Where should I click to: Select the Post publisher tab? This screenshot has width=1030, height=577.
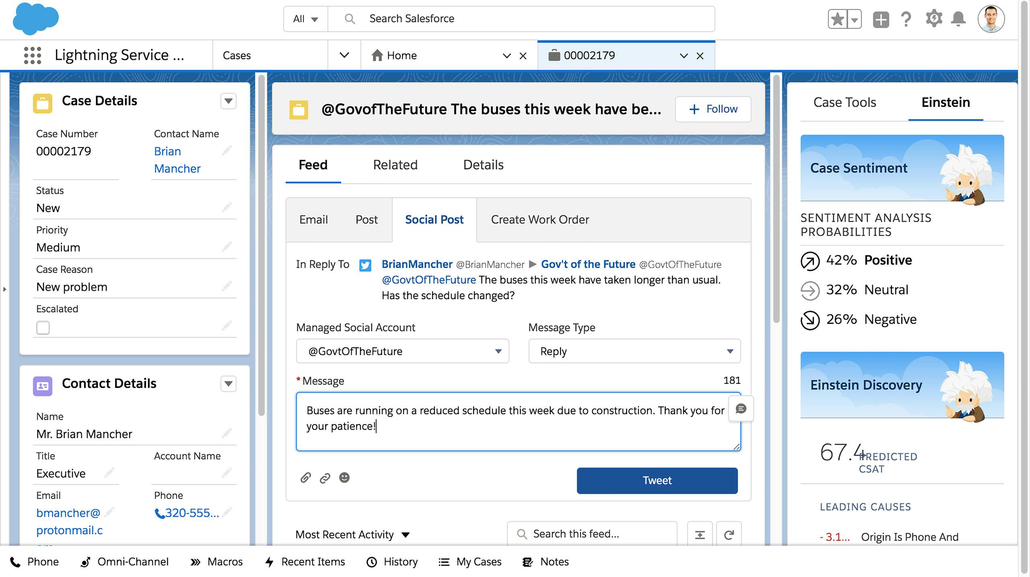pos(367,220)
